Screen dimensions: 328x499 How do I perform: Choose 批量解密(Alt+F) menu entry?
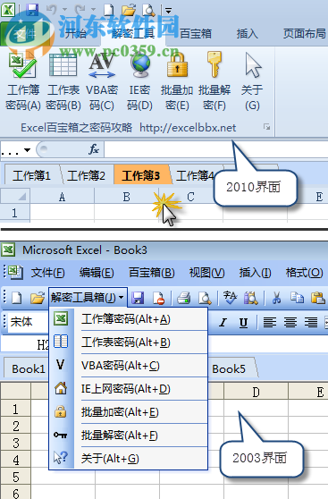click(x=129, y=436)
